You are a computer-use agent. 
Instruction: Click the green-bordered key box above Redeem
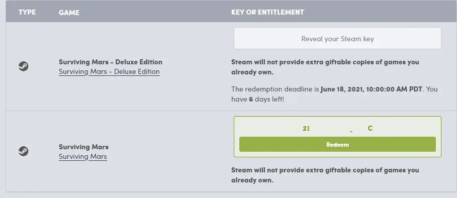pyautogui.click(x=337, y=137)
